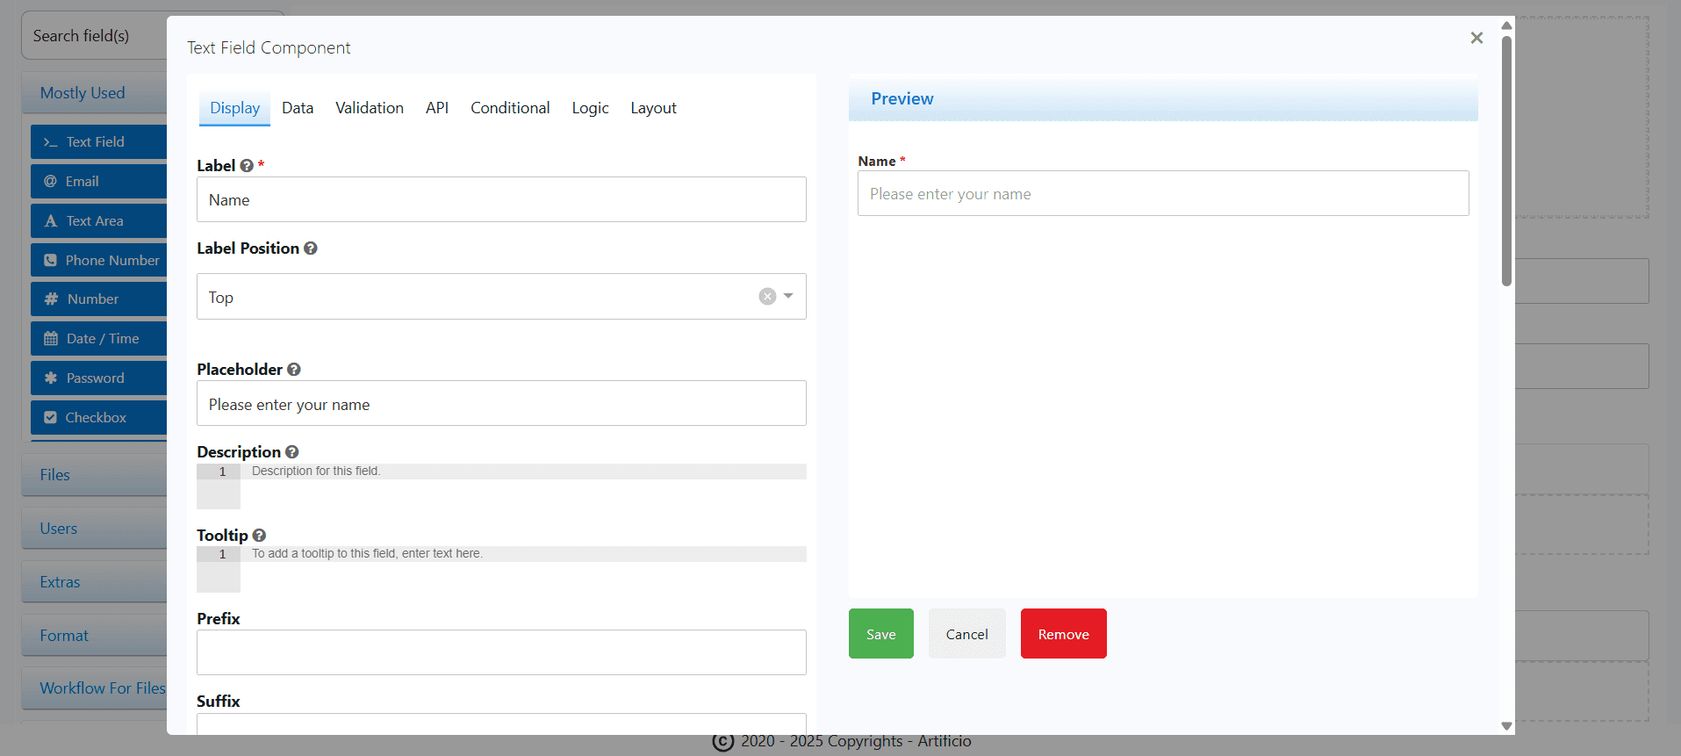Switch to the Validation tab
1681x756 pixels.
click(370, 108)
